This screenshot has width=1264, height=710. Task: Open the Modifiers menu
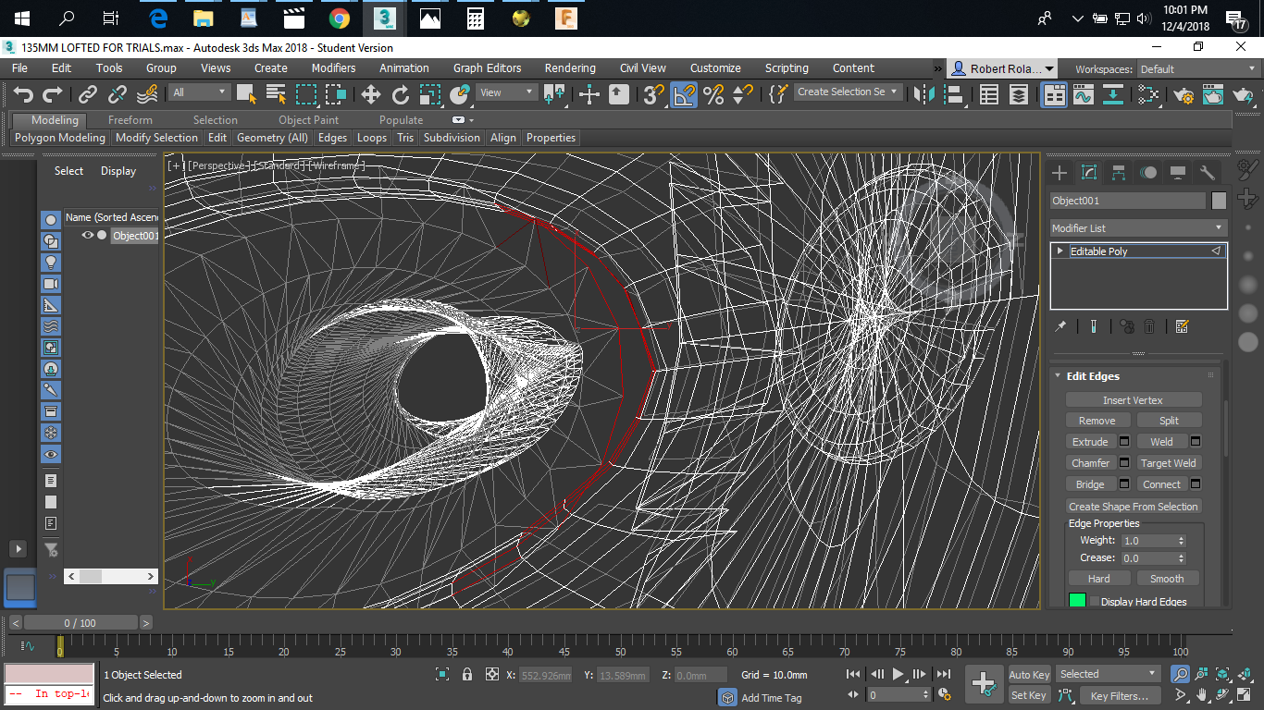(333, 68)
